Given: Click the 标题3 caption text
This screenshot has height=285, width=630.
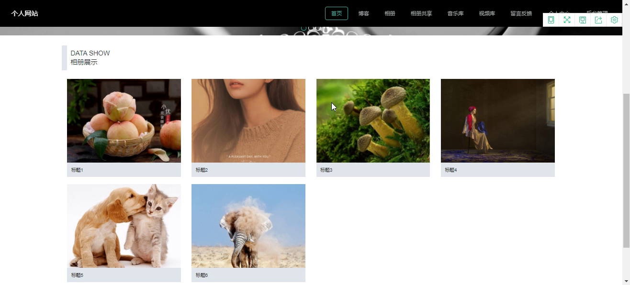Looking at the screenshot, I should pos(326,170).
